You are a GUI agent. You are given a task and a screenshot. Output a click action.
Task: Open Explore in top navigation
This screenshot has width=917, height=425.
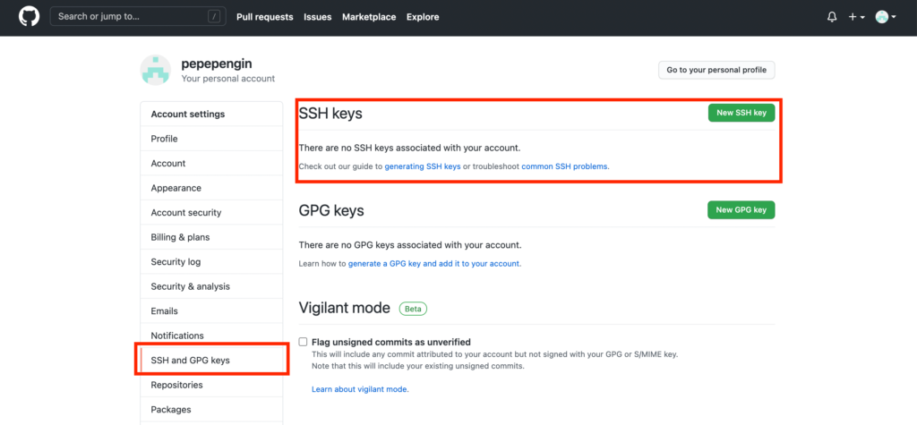point(423,17)
